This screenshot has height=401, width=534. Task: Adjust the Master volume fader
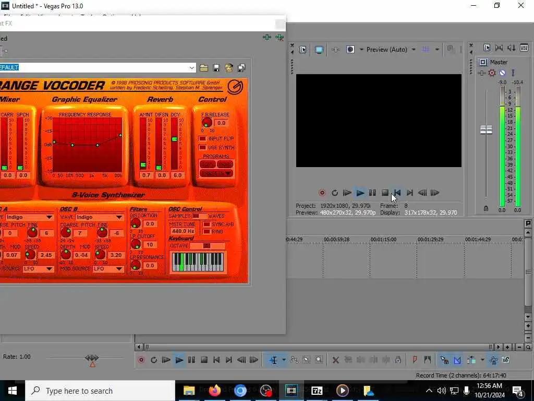click(486, 129)
